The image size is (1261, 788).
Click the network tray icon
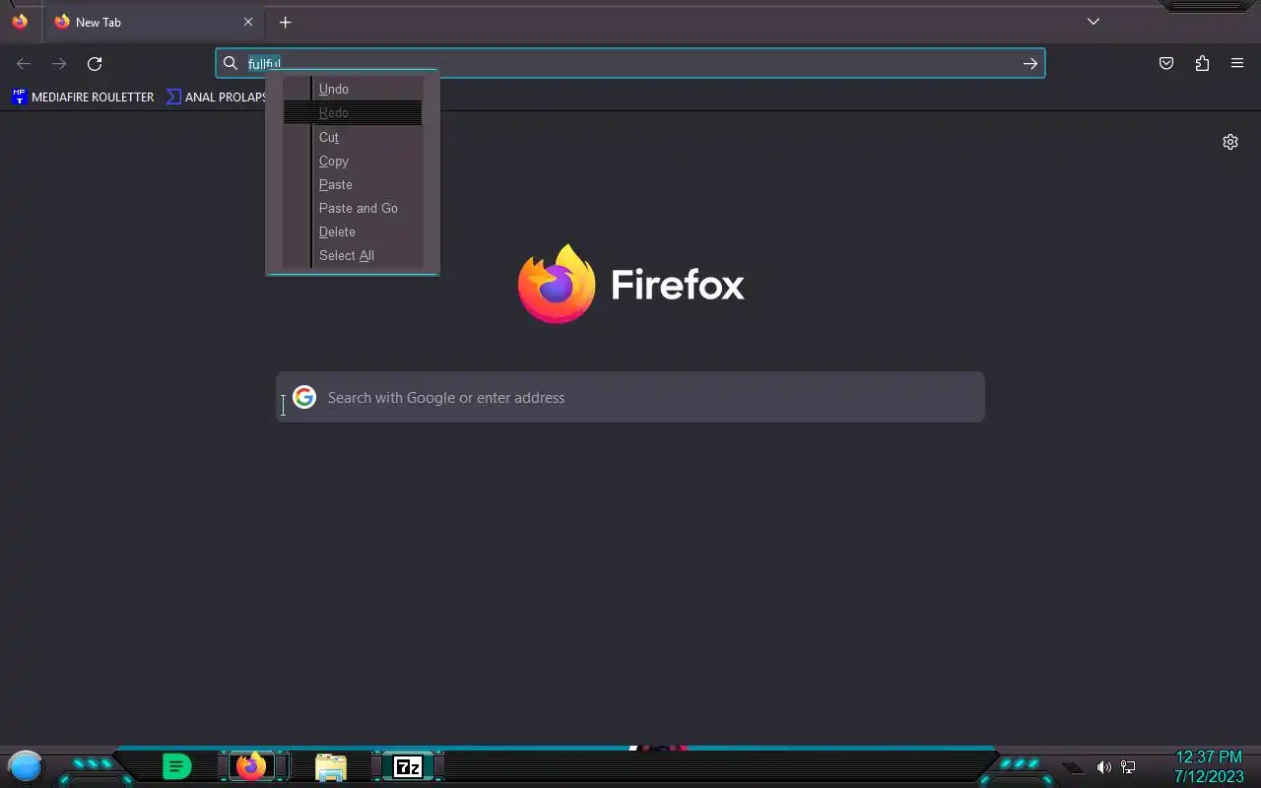(1129, 767)
